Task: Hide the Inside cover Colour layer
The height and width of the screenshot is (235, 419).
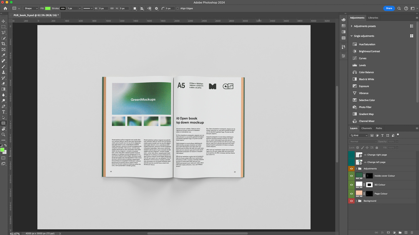Action: point(351,176)
